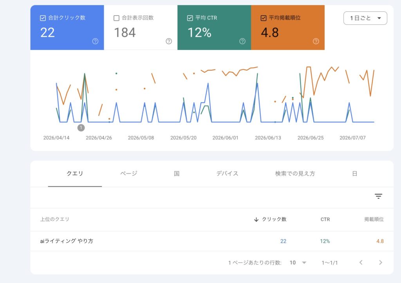Image resolution: width=401 pixels, height=283 pixels.
Task: Click the 上位のクエリ column header
Action: tap(55, 219)
